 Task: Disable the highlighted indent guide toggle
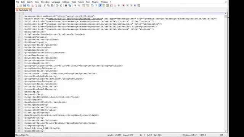click(x=100, y=5)
